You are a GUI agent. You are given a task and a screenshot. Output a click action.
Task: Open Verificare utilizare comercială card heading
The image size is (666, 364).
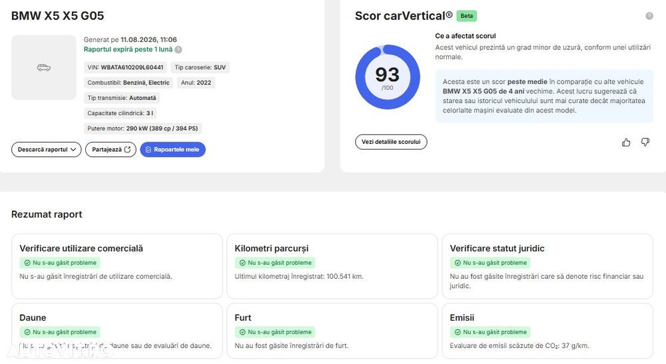tap(81, 248)
